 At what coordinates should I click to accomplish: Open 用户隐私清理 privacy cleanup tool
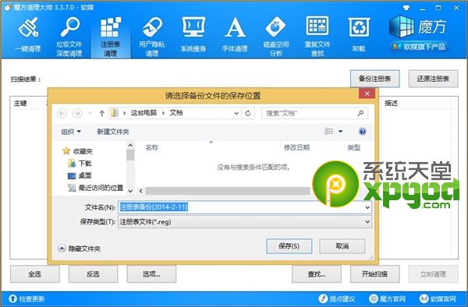(152, 36)
